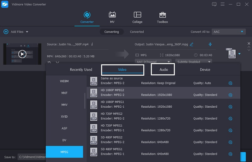Play the video thumbnail preview
This screenshot has height=162, width=252.
(x=22, y=54)
